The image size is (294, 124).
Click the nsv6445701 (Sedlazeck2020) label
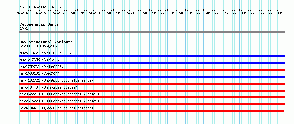click(x=46, y=53)
